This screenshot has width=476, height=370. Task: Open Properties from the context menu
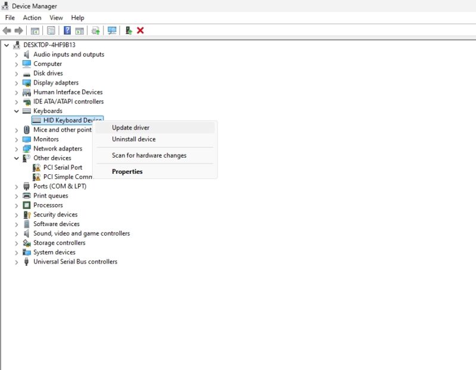(x=127, y=171)
